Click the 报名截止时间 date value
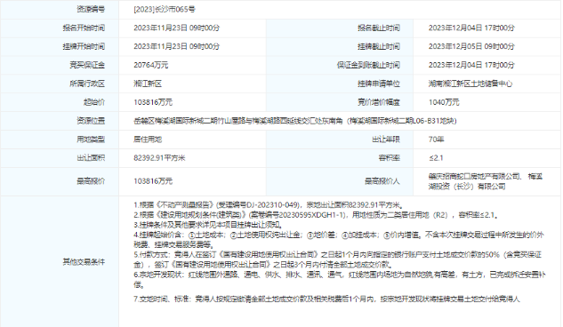563x327 pixels. 471,28
